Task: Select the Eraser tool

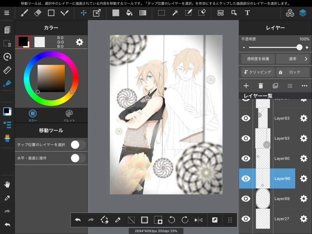Action: coord(38,13)
